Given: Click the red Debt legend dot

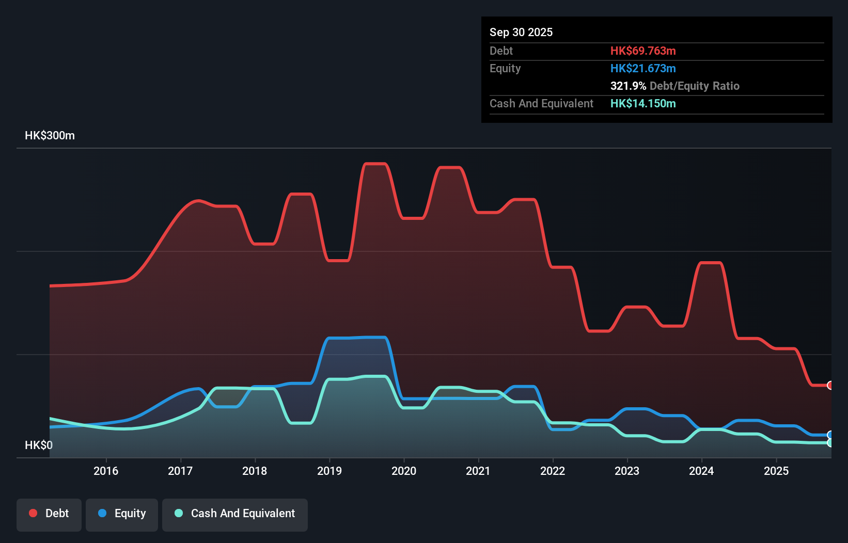Looking at the screenshot, I should tap(33, 513).
